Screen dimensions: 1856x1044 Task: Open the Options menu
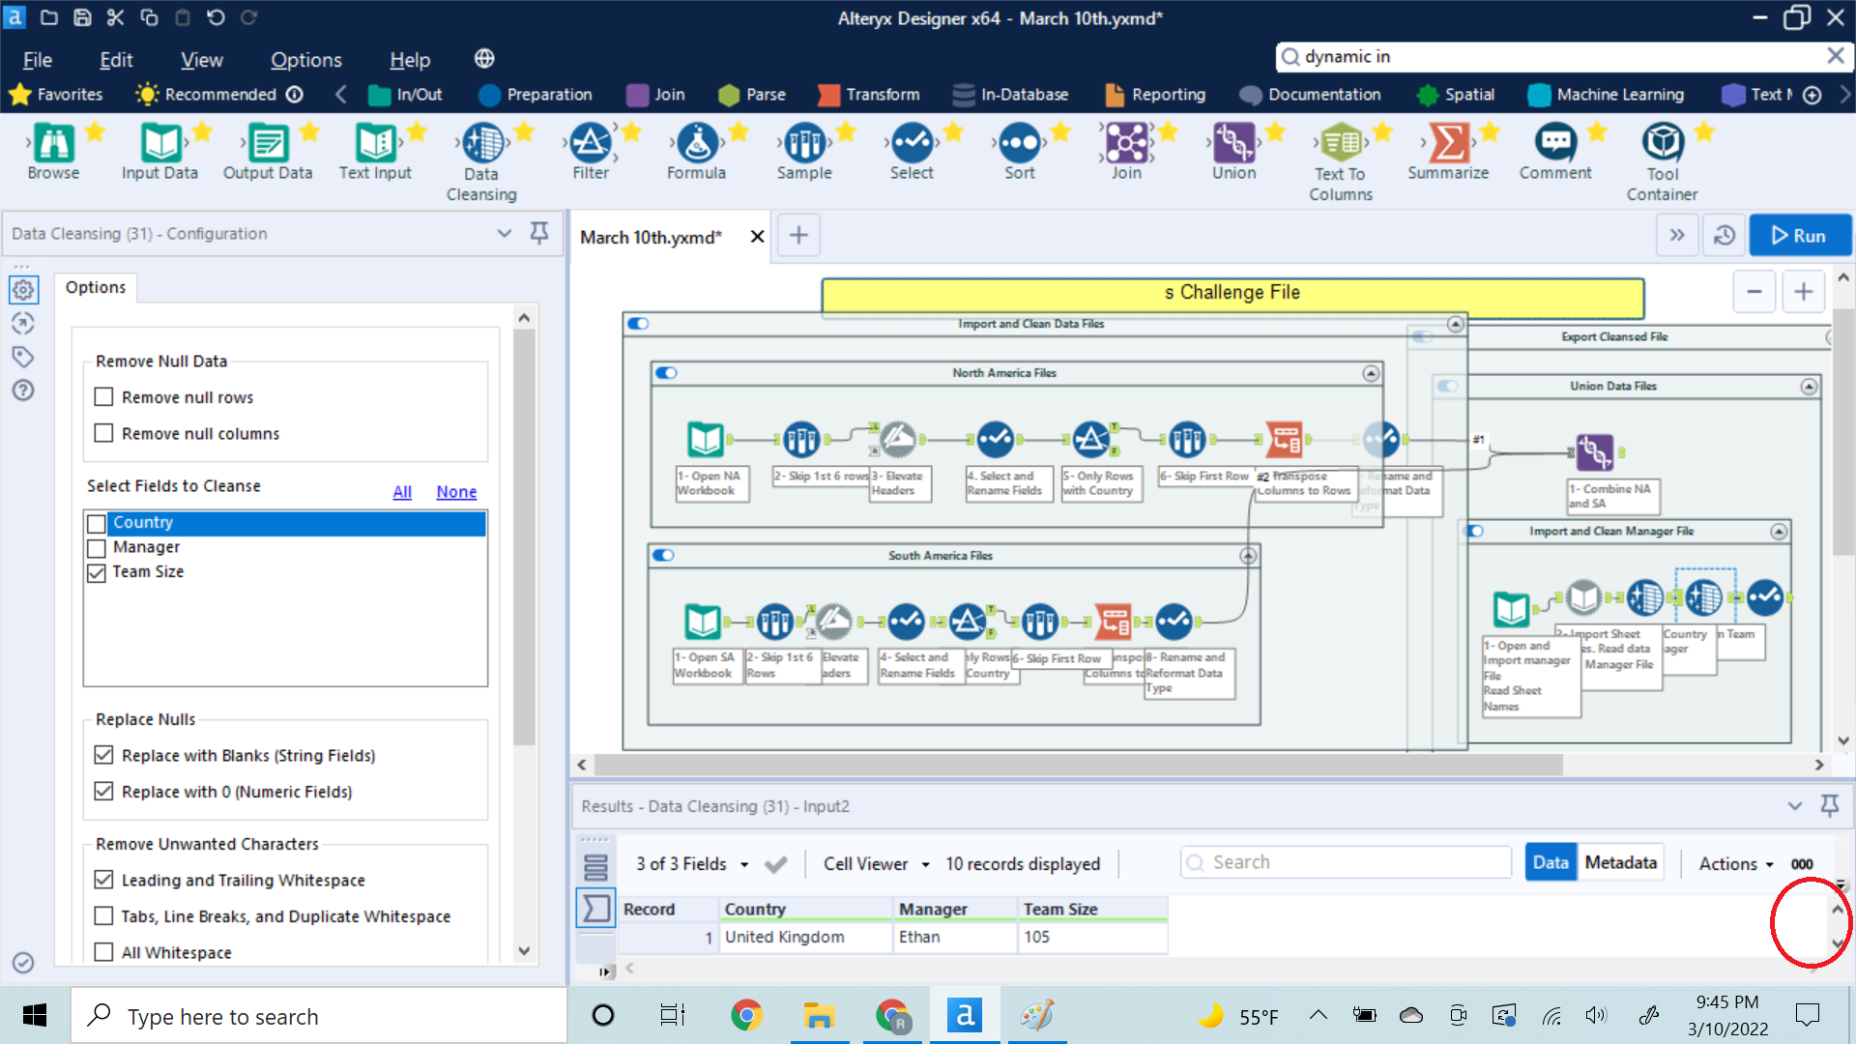[x=304, y=59]
